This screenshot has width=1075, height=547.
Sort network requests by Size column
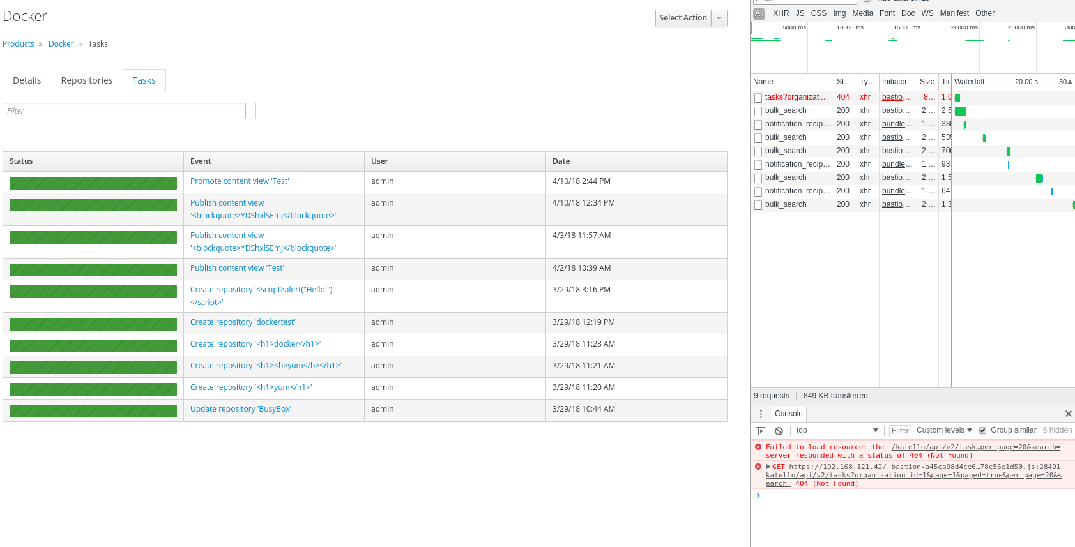click(x=927, y=82)
